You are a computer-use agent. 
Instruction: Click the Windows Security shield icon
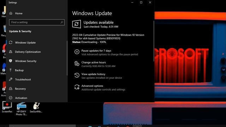pos(11,61)
